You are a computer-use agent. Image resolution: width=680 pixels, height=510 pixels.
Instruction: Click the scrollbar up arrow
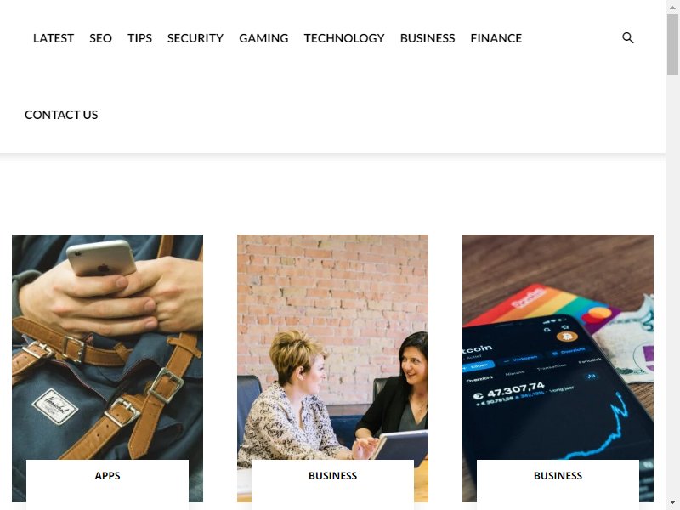tap(672, 7)
